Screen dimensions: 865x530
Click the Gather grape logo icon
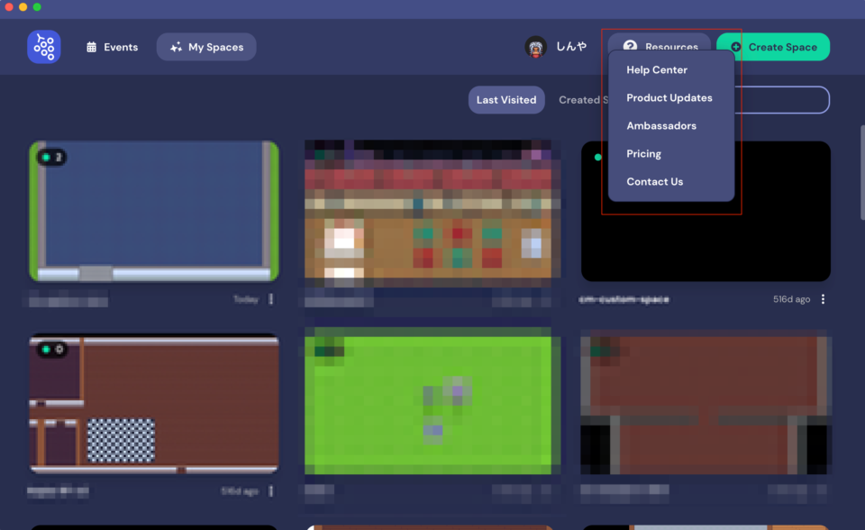(x=43, y=47)
